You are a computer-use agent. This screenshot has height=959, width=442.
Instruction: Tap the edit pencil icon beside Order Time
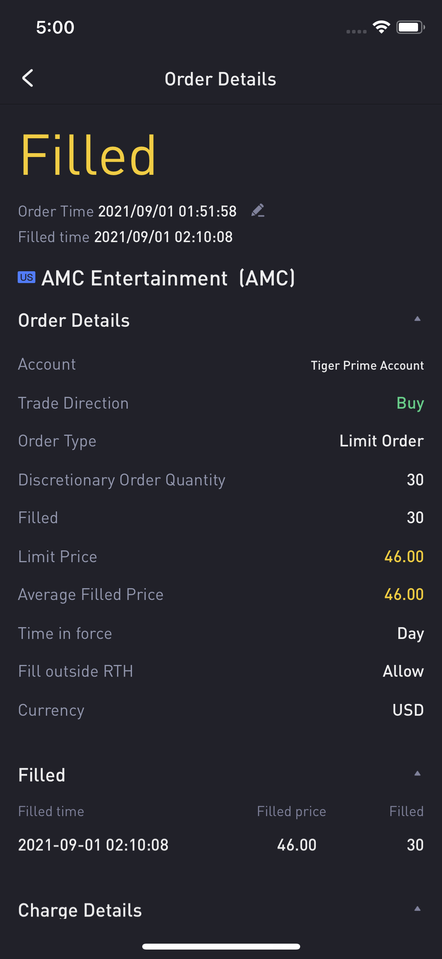click(x=258, y=211)
